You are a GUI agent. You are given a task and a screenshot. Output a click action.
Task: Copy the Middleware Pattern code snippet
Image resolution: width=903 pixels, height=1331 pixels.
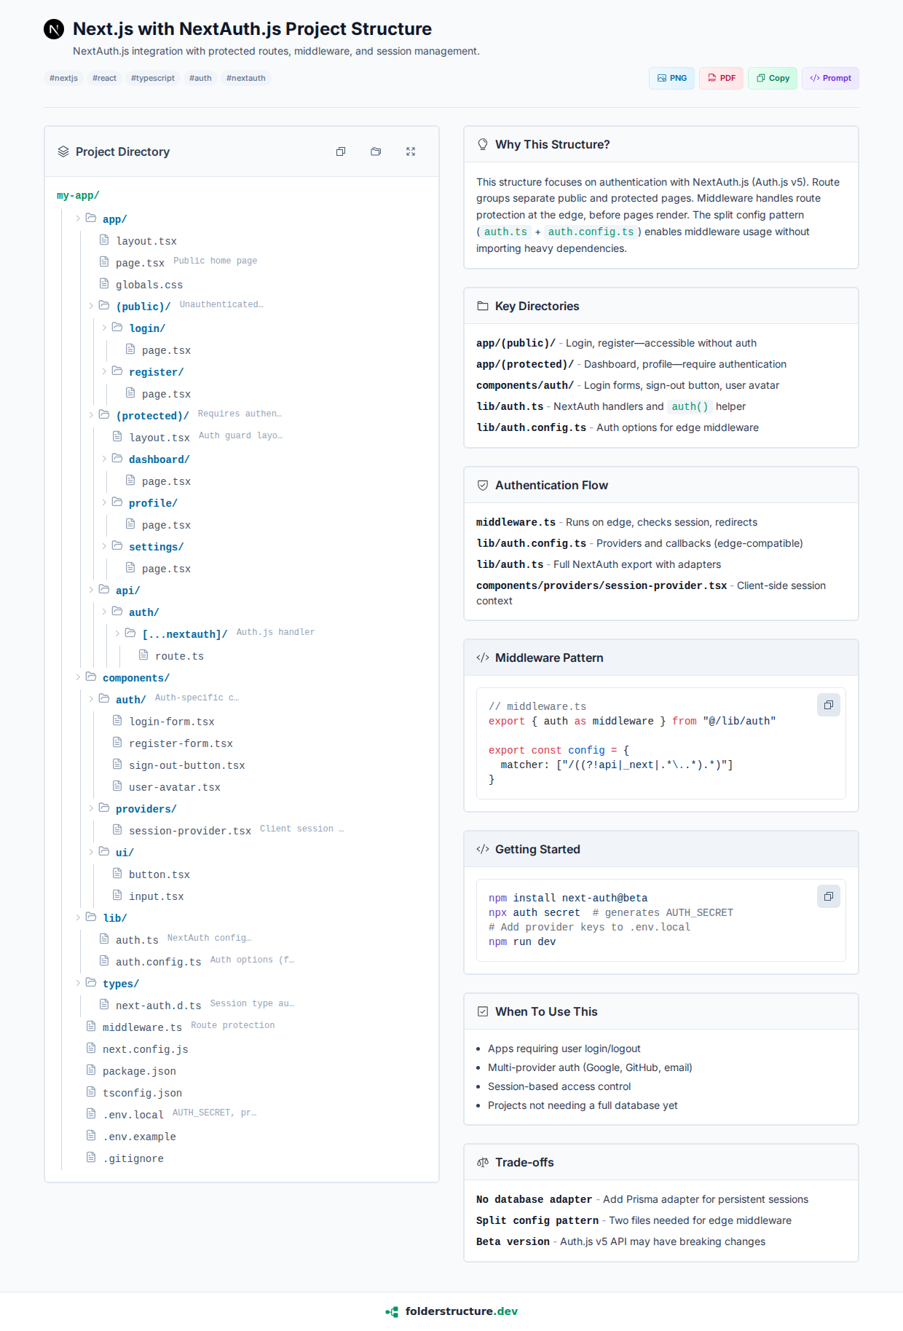pos(828,705)
